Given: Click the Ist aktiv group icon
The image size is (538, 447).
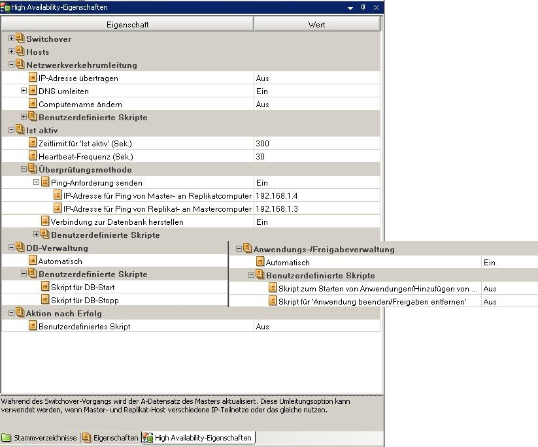Looking at the screenshot, I should point(20,129).
